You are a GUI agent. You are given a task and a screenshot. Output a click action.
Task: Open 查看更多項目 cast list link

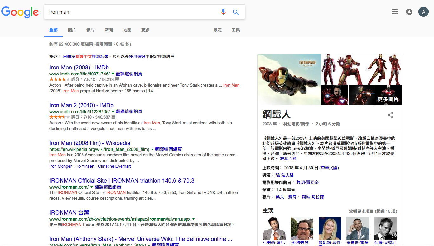point(373,211)
